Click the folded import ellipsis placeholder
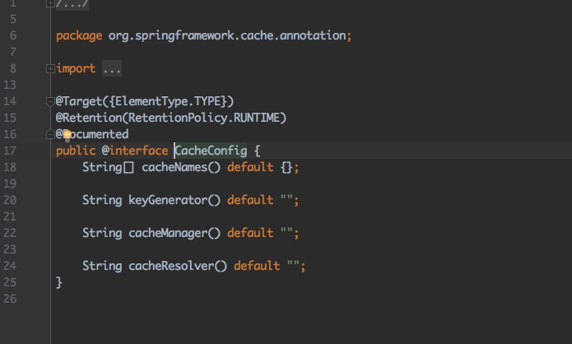Screen dimensions: 572x344 coord(112,69)
